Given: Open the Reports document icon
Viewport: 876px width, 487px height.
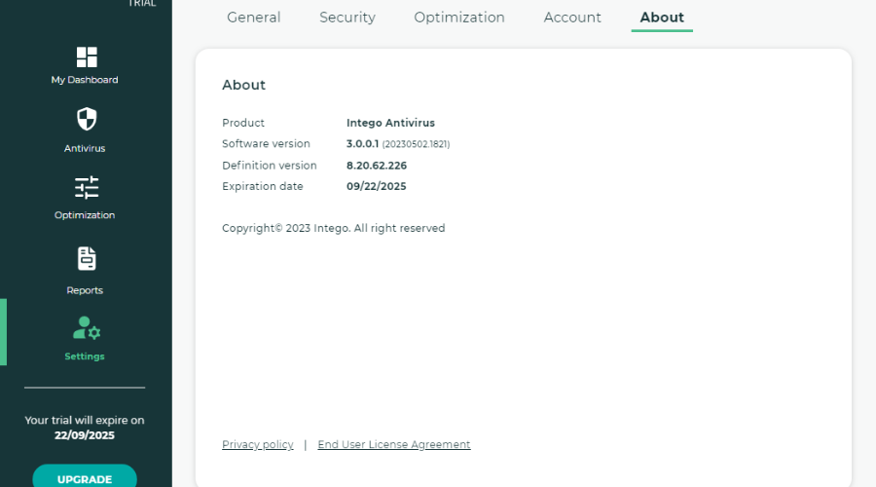Looking at the screenshot, I should point(86,258).
